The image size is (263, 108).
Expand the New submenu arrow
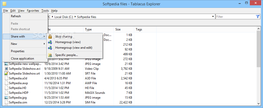tap(44, 44)
